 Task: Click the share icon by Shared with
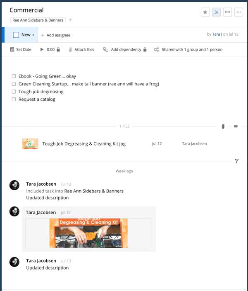click(157, 50)
